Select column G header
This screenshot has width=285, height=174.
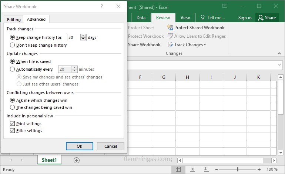tap(164, 77)
